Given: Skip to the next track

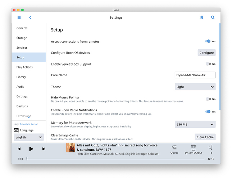Looking at the screenshot, I should [44, 149].
